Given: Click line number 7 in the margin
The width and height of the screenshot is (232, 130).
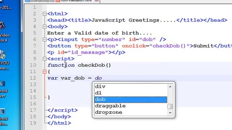Looking at the screenshot, I should click(x=35, y=46).
